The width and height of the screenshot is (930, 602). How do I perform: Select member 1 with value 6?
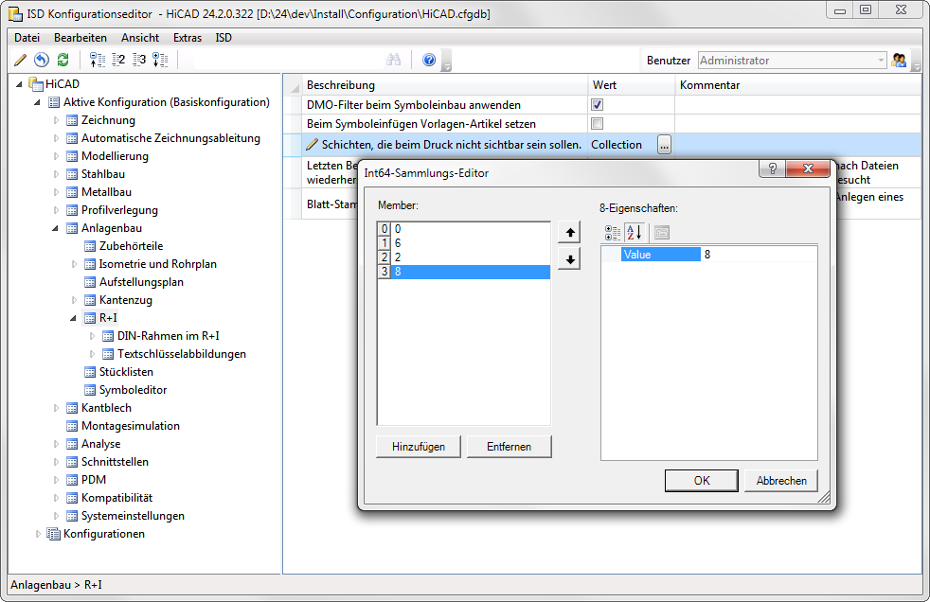464,243
